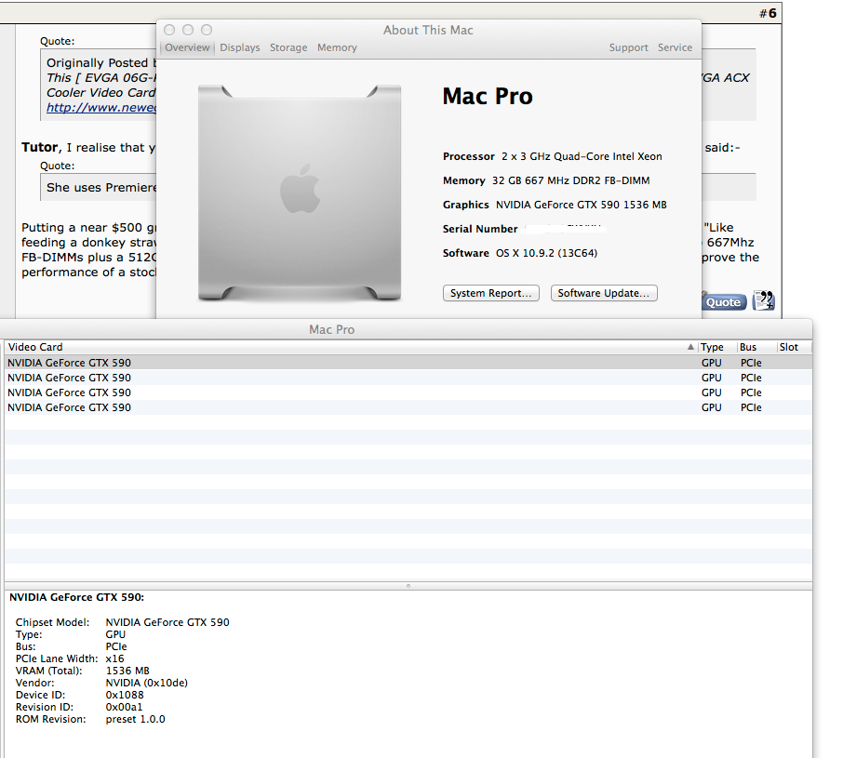Open the newegg hyperlink in quoted post

tap(101, 108)
